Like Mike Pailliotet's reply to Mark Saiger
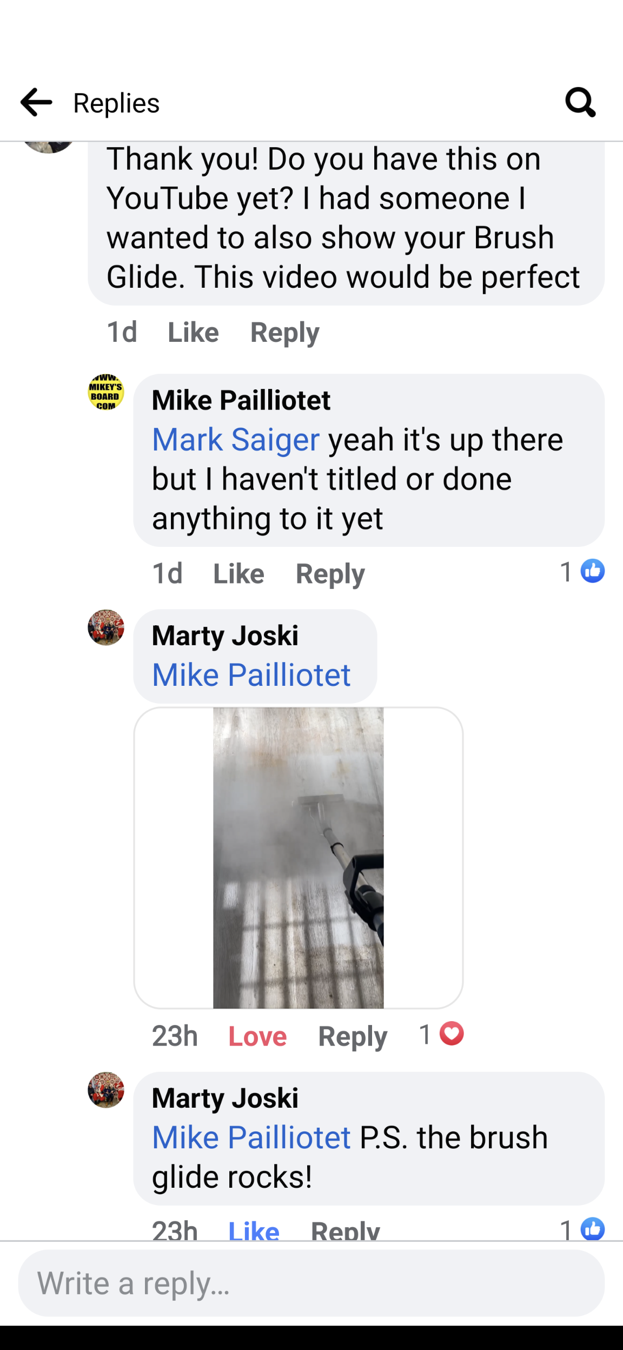Image resolution: width=623 pixels, height=1350 pixels. point(238,573)
